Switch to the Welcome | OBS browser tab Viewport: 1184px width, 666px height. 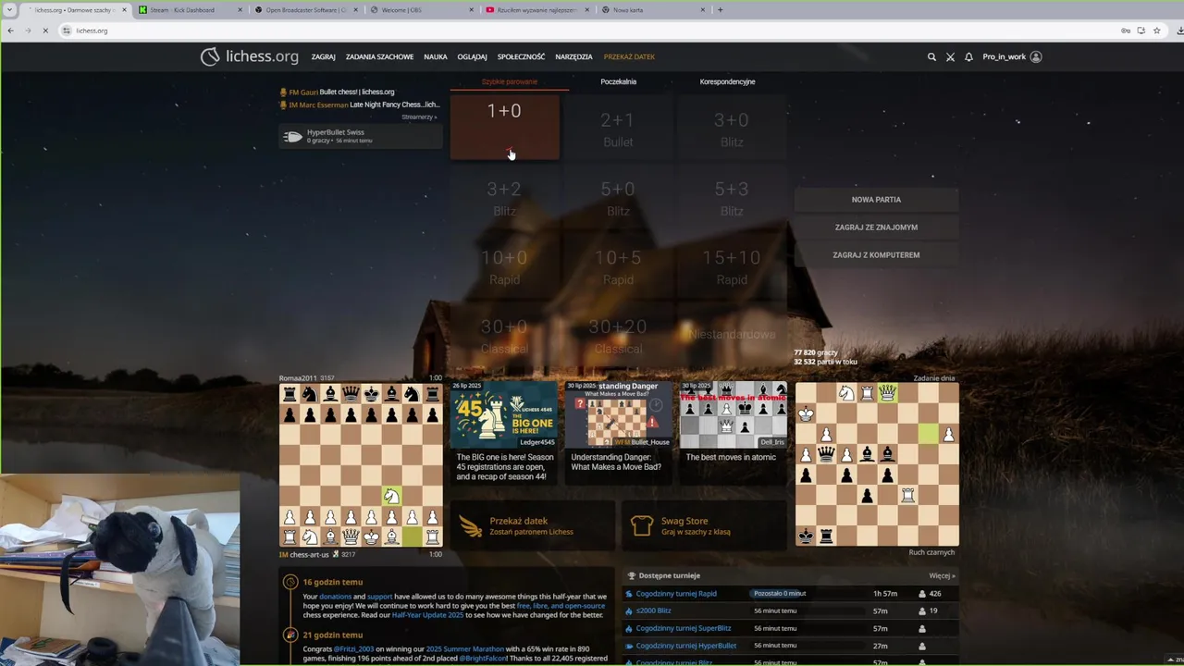[x=422, y=10]
